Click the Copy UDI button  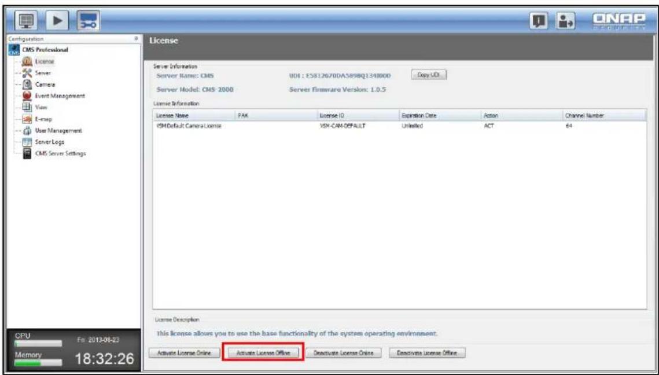coord(428,74)
